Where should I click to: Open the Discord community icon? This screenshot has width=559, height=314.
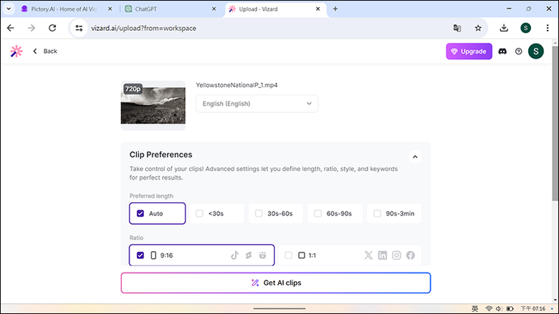(x=502, y=51)
